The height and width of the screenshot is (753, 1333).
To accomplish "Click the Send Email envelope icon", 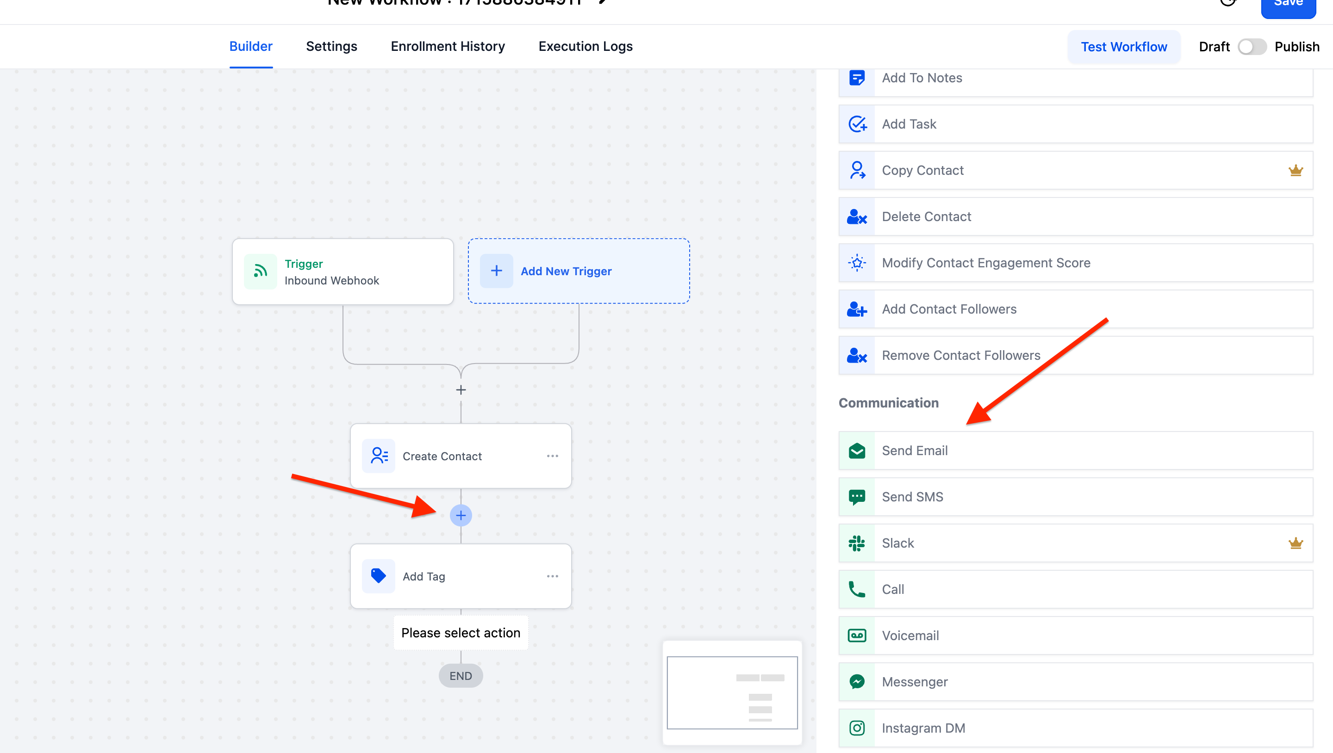I will click(x=857, y=451).
